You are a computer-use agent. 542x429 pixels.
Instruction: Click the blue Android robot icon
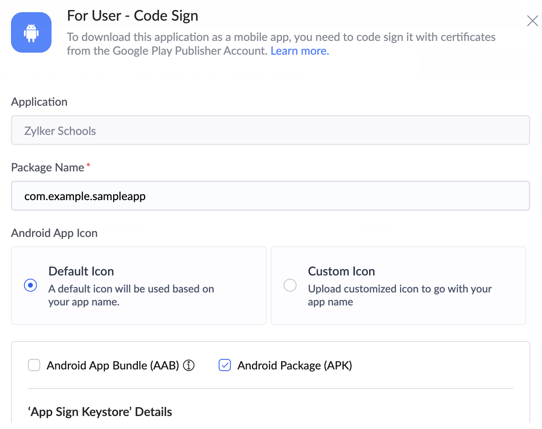31,32
